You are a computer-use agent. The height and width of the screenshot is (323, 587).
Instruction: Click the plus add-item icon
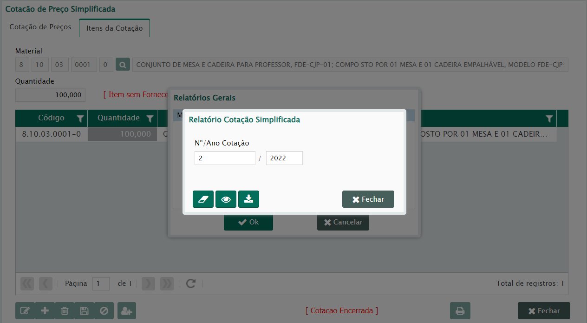tap(45, 311)
